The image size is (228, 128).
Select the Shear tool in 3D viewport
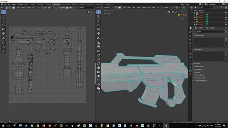(99, 89)
